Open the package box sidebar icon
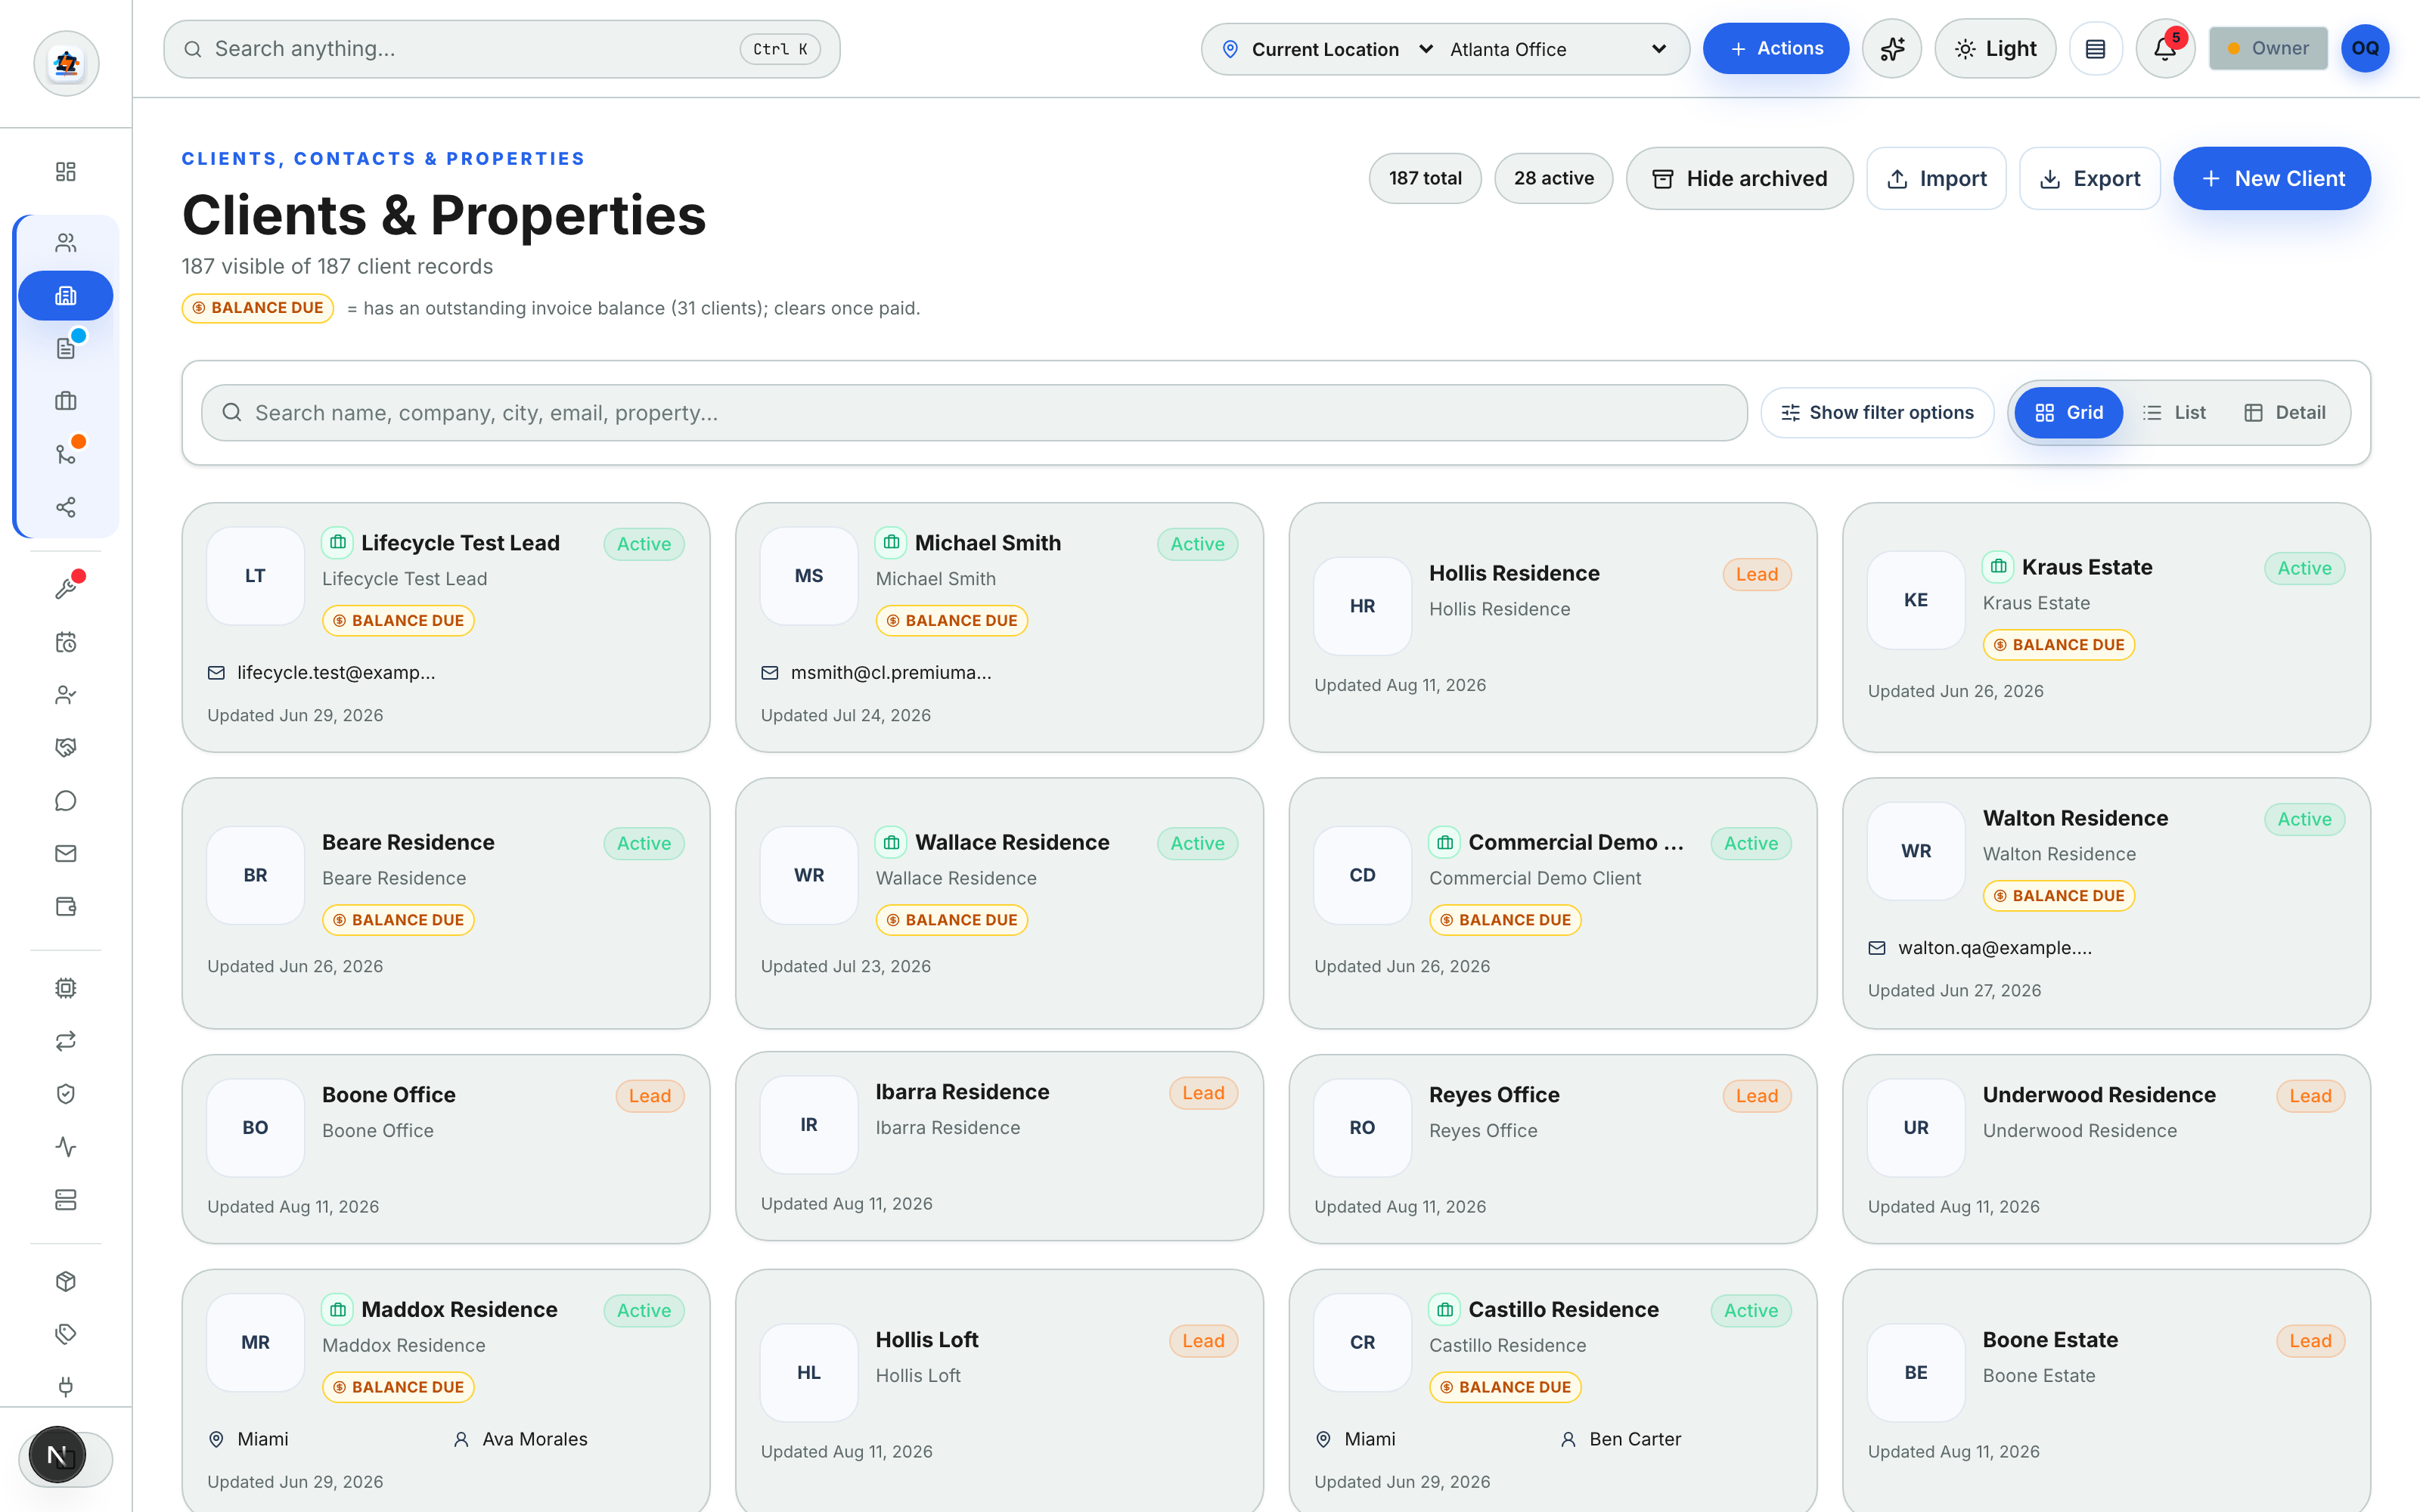2420x1512 pixels. tap(66, 1281)
